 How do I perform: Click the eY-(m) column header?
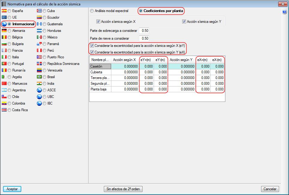tap(161, 60)
